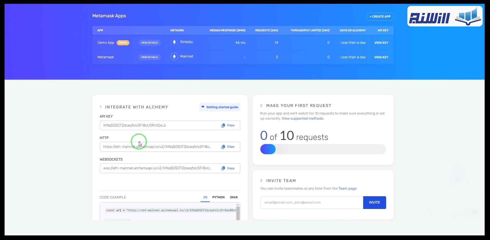Click the NETWORK column header
Screen dimensions: 490x240
coord(177,30)
